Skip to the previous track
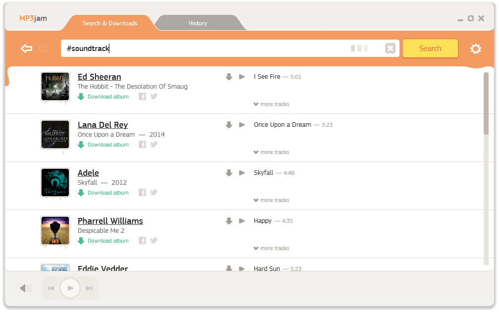This screenshot has height=312, width=499. [51, 288]
